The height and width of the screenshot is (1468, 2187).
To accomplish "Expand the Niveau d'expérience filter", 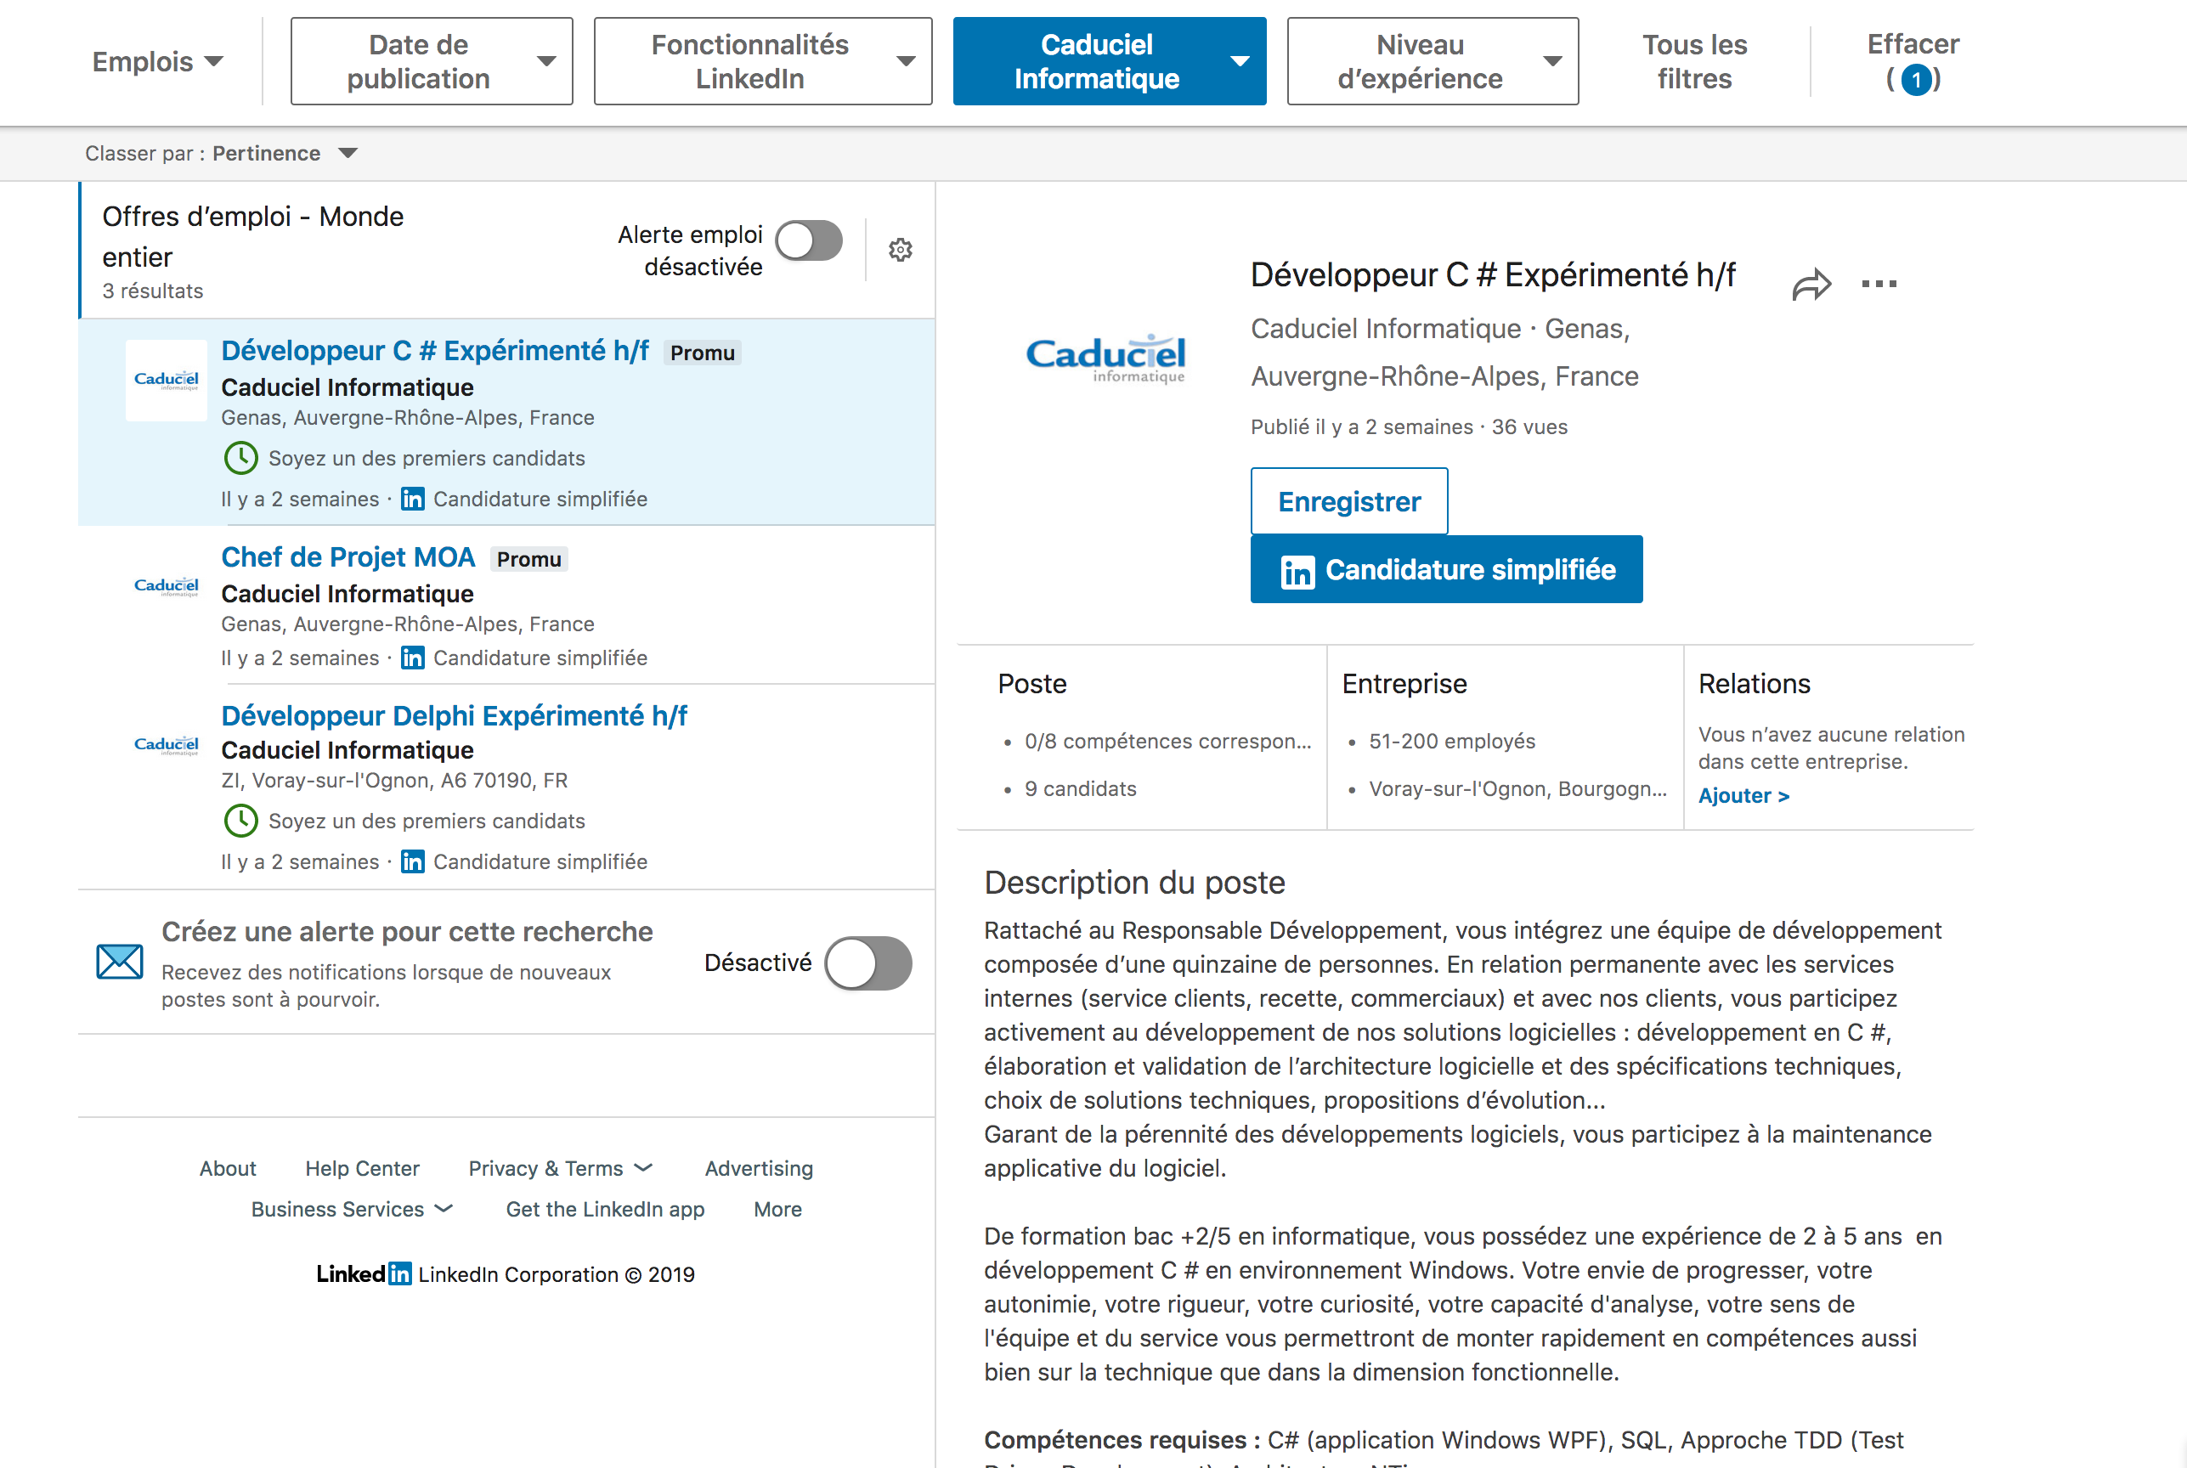I will click(1433, 61).
